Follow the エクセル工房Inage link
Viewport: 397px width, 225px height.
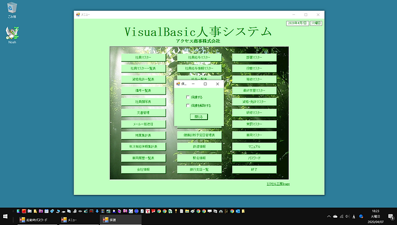(x=278, y=184)
